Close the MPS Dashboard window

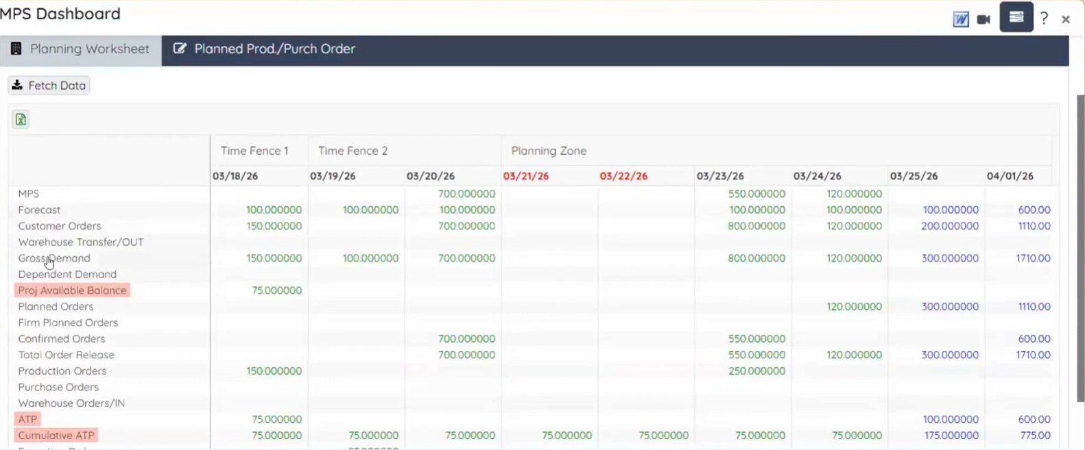click(x=1065, y=19)
